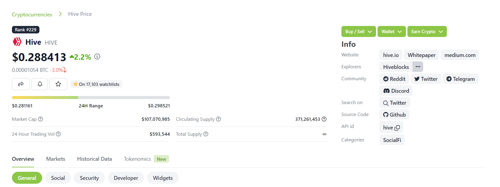Open the Whitepaper link
Image resolution: width=500 pixels, height=187 pixels.
[x=421, y=55]
